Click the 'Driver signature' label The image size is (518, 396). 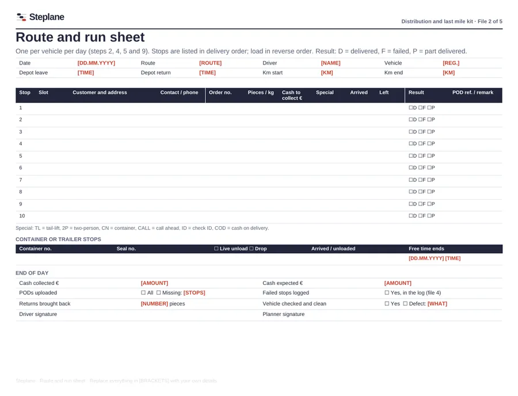(38, 314)
